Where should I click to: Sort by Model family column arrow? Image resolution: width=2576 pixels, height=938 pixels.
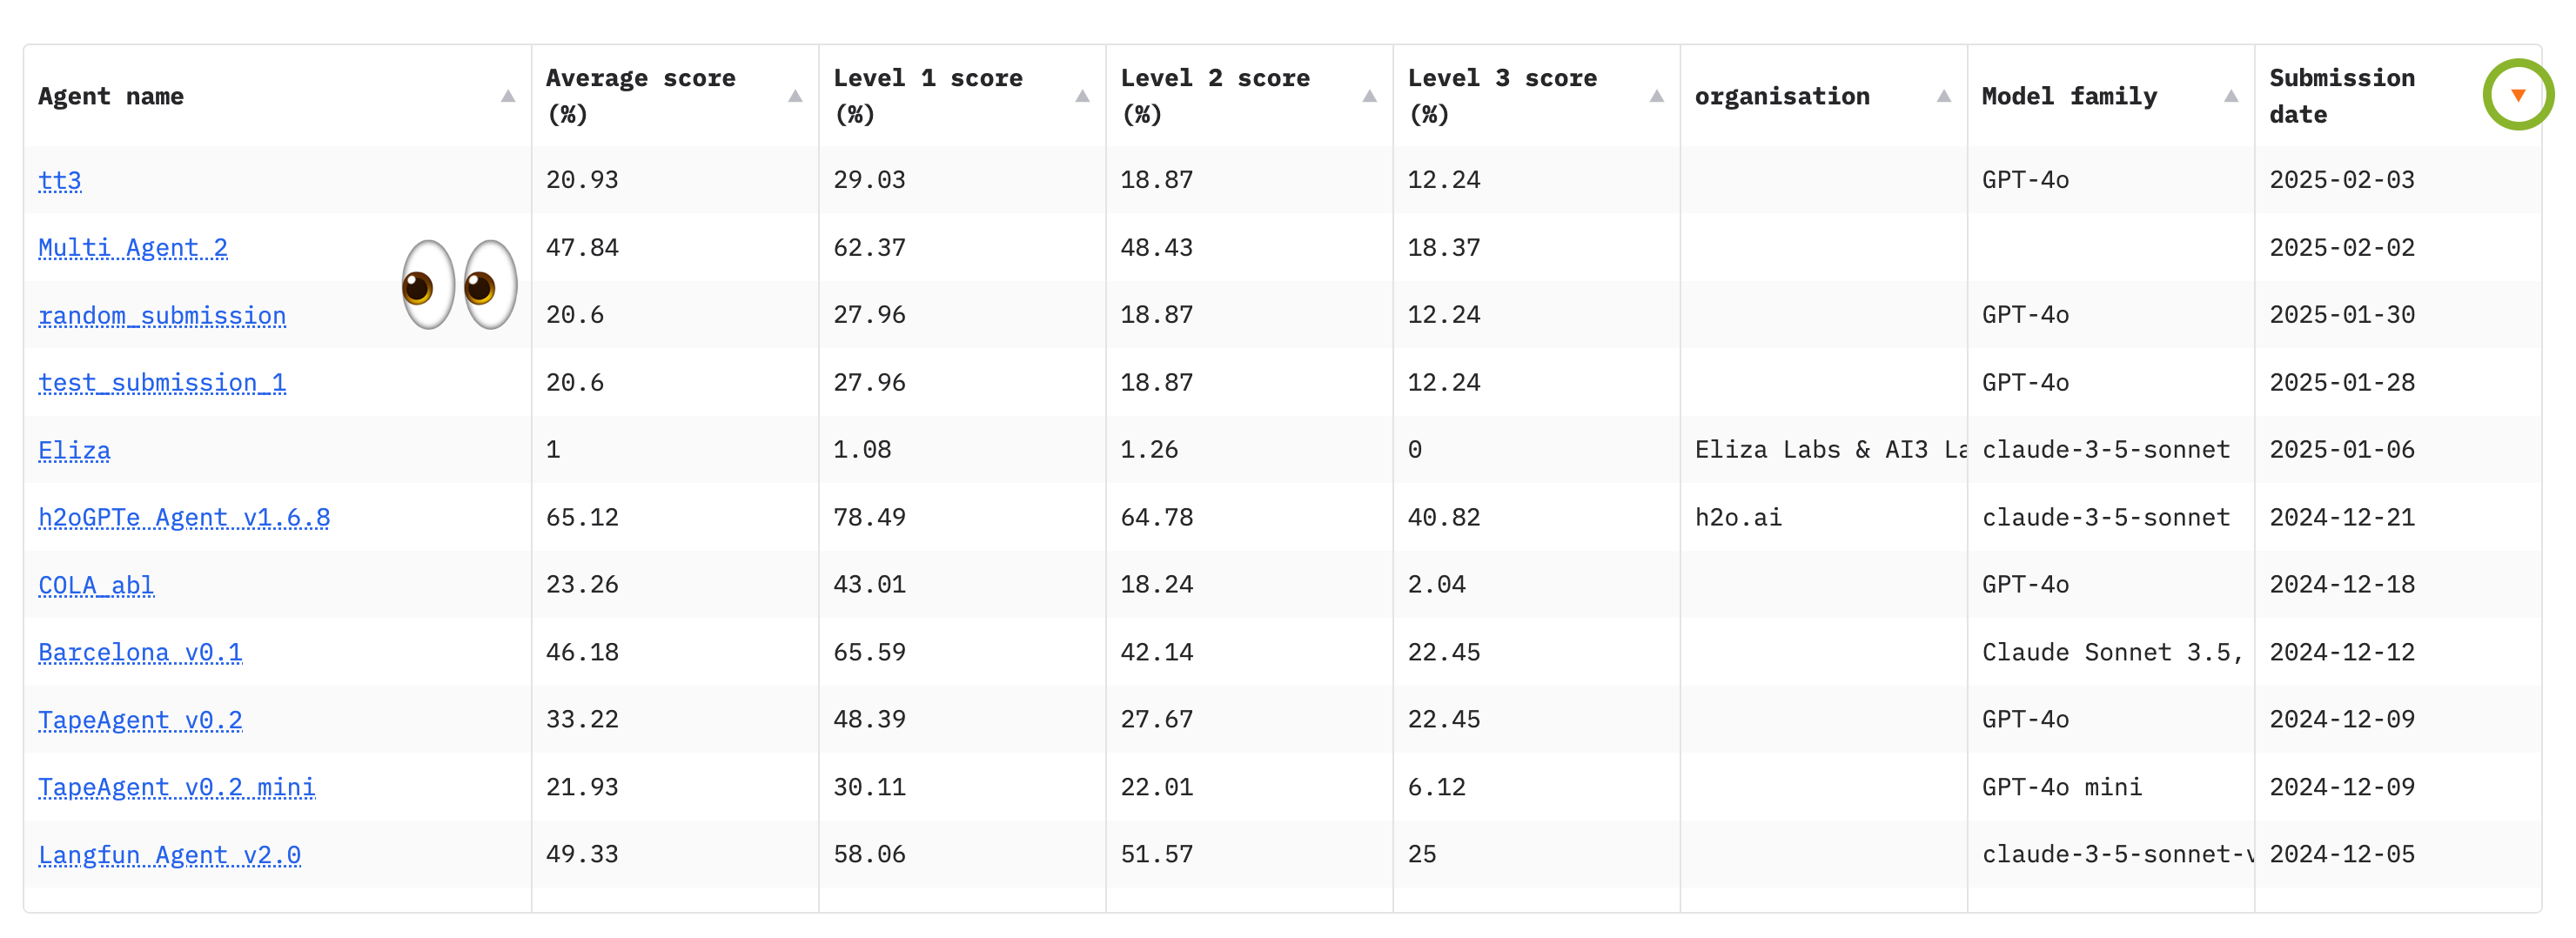tap(2230, 96)
